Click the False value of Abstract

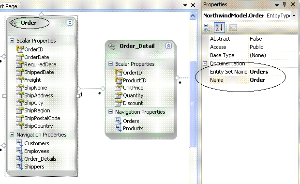(255, 39)
